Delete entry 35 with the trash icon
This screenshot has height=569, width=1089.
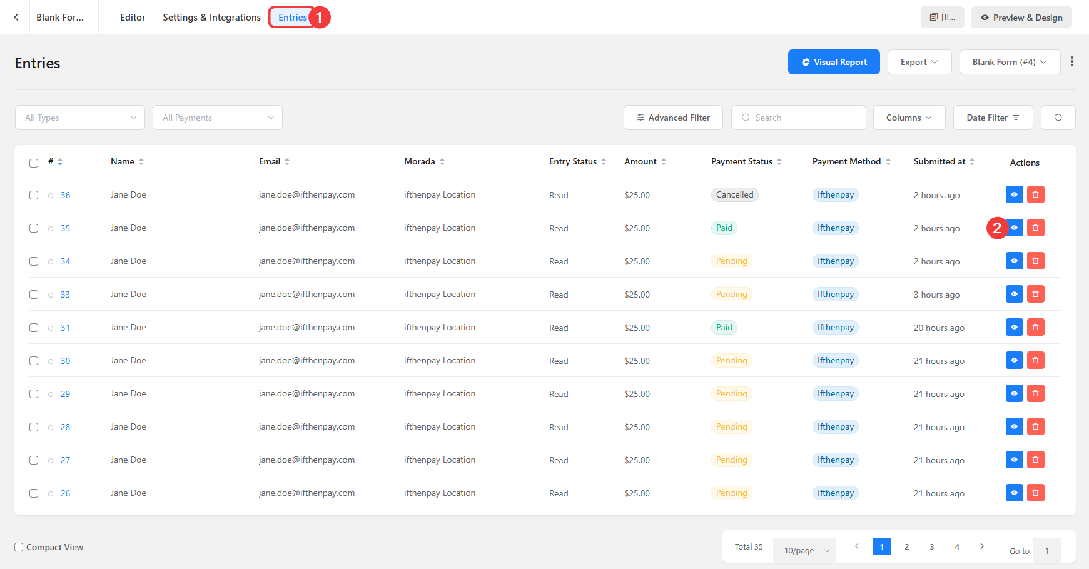click(1035, 228)
